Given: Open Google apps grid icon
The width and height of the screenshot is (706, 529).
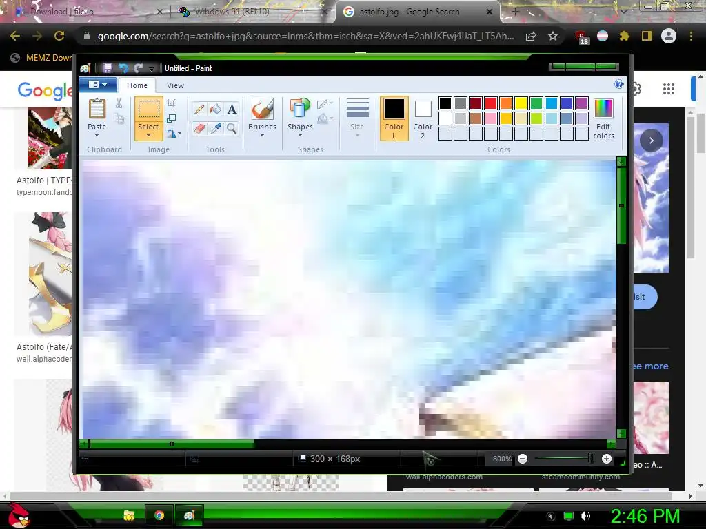Looking at the screenshot, I should tap(669, 89).
